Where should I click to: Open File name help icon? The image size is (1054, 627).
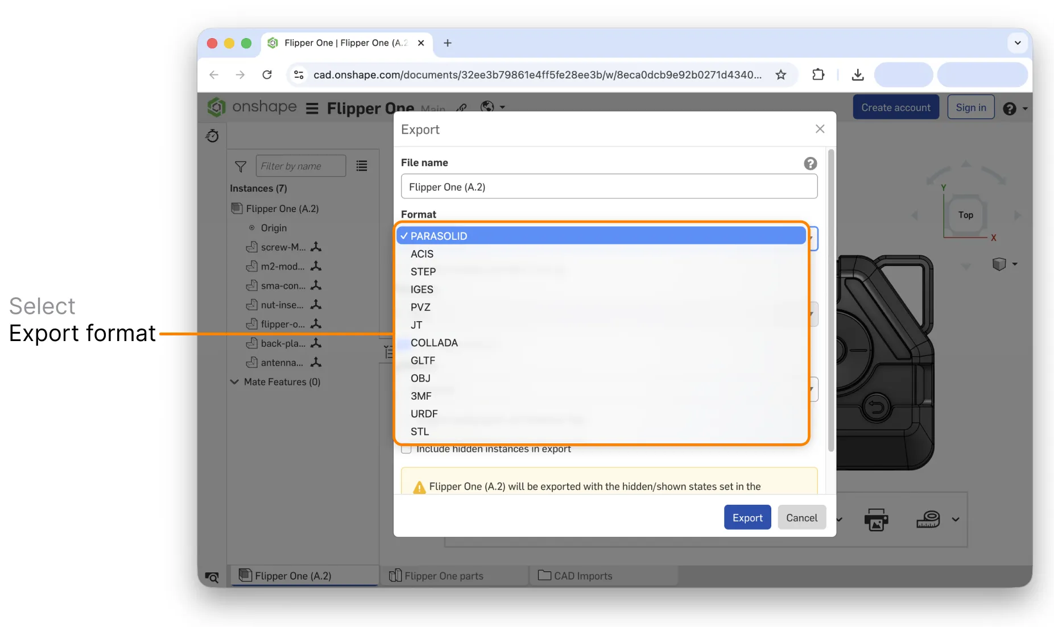coord(810,164)
